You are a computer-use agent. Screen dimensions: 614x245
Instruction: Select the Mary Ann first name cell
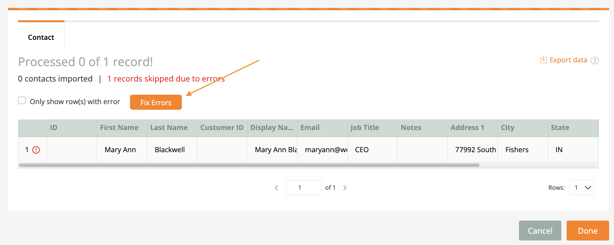pyautogui.click(x=122, y=150)
